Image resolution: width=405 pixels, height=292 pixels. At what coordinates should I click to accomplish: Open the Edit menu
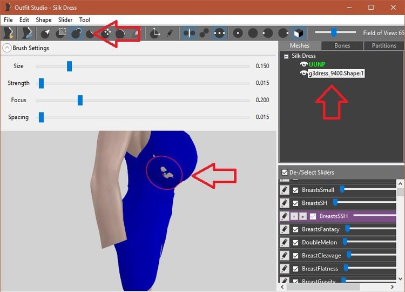tap(24, 20)
